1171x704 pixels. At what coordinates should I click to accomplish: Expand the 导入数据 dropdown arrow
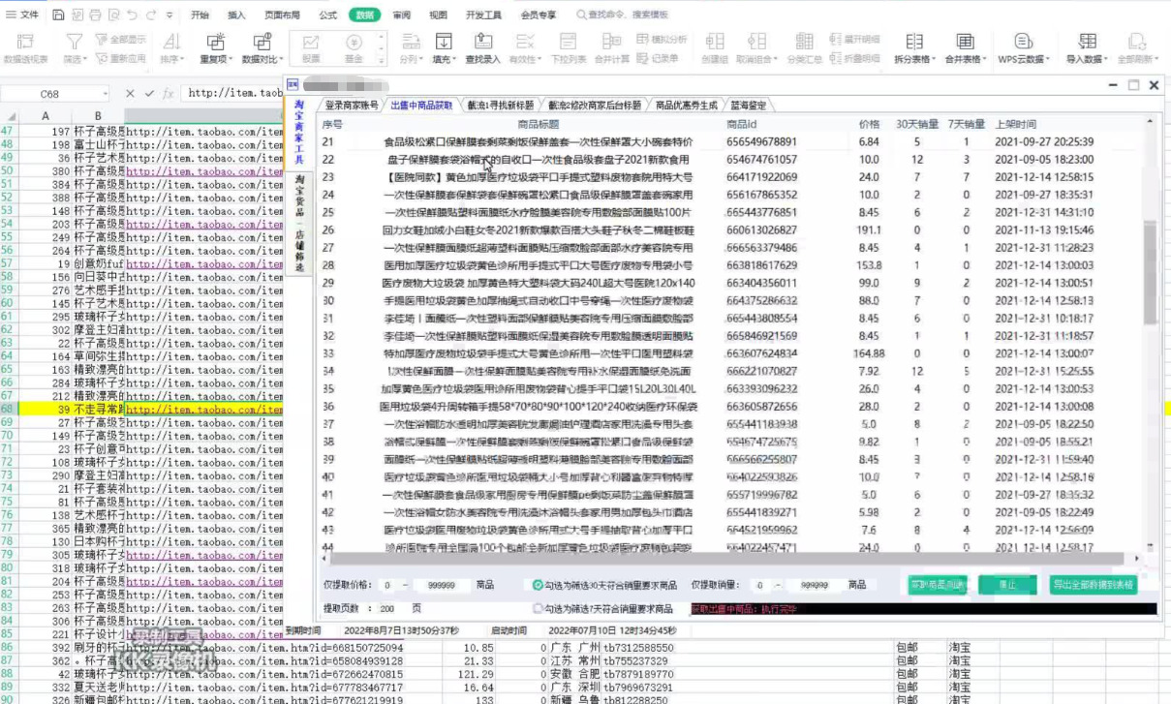[x=1105, y=59]
